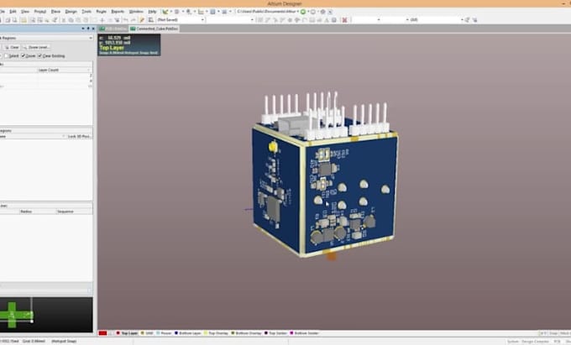
Task: Switch to the first PcbDoc document tab
Action: click(x=113, y=29)
